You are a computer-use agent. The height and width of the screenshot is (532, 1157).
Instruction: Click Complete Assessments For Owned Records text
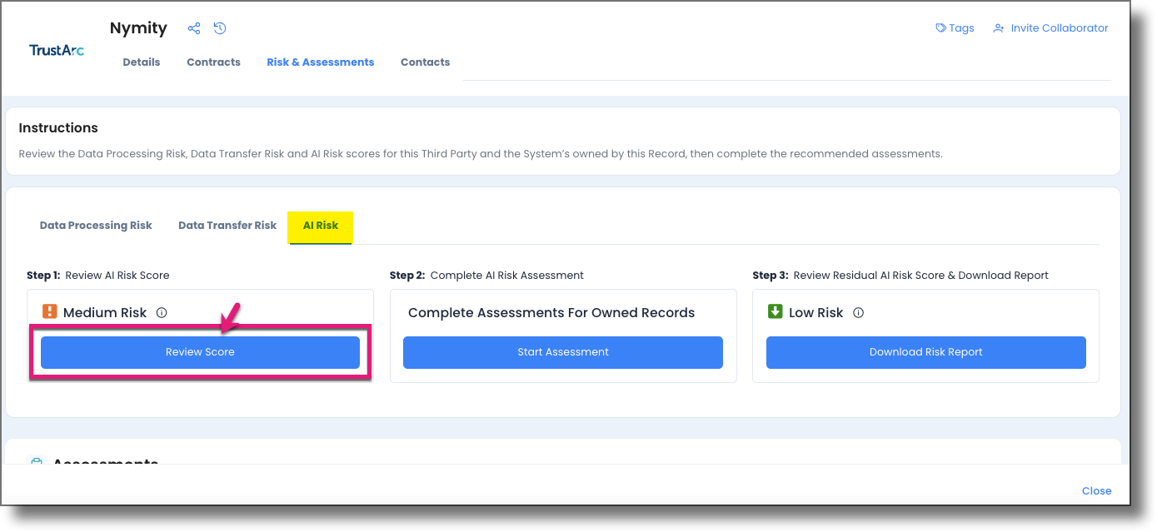tap(551, 313)
